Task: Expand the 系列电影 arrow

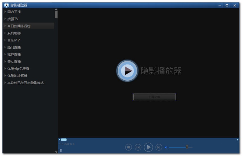Action: point(5,33)
